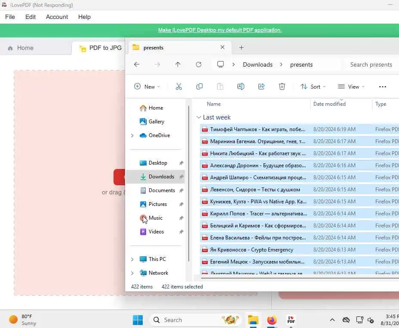Click the Delete trash icon in Explorer toolbar
The height and width of the screenshot is (328, 399).
[282, 86]
